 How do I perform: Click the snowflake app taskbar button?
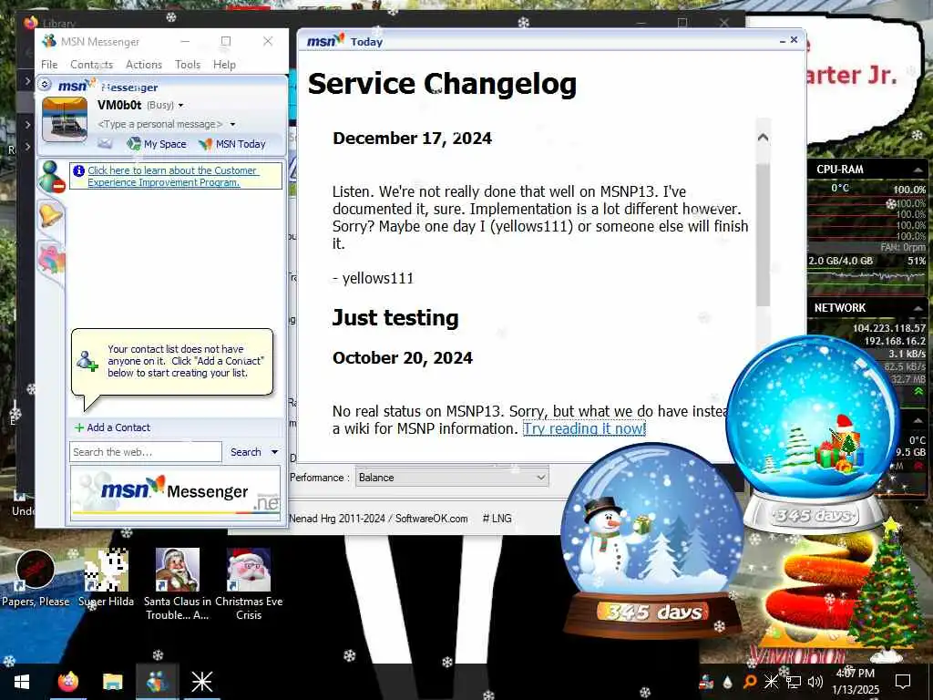coord(201,682)
